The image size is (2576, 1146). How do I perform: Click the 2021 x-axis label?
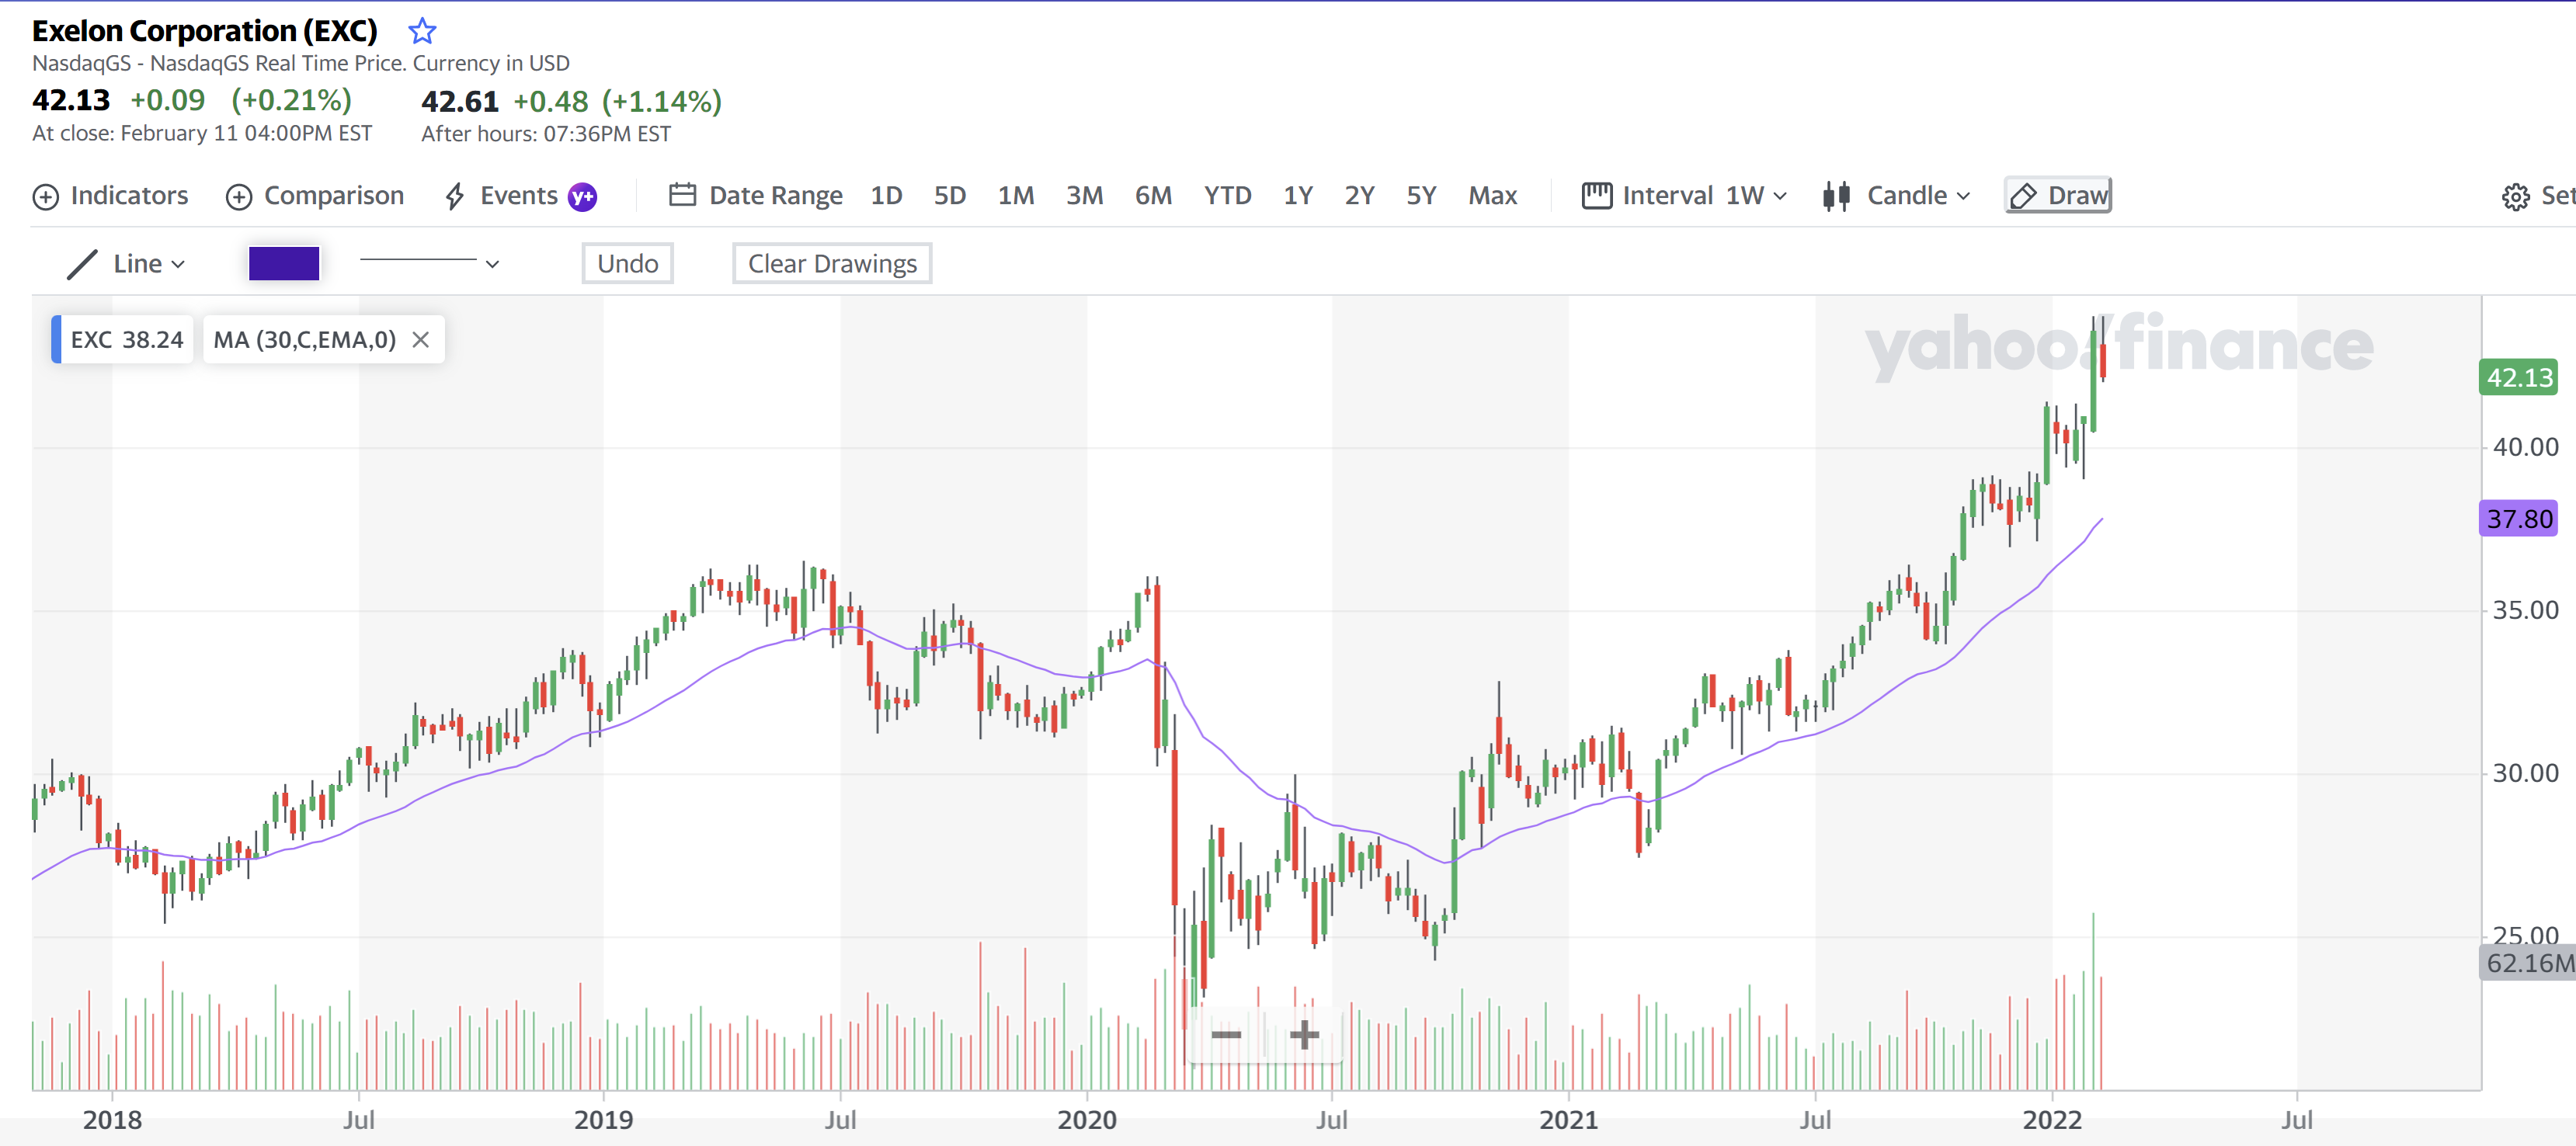(1568, 1120)
